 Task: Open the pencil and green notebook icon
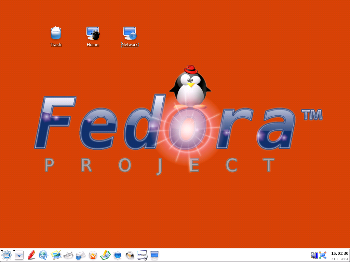click(105, 255)
